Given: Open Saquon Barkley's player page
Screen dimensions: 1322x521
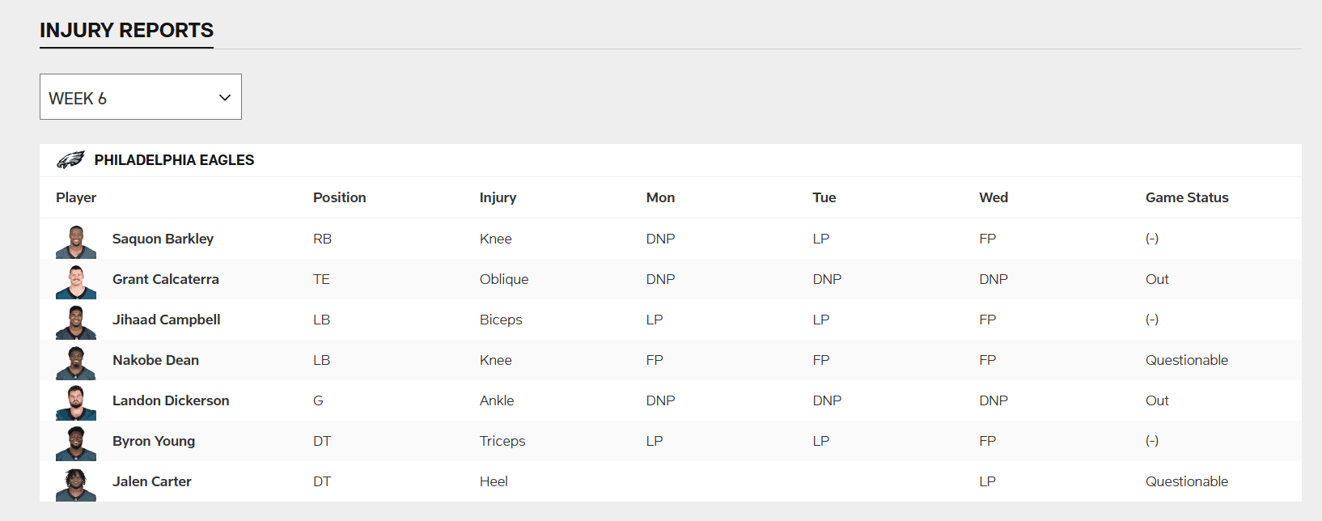Looking at the screenshot, I should [x=163, y=239].
